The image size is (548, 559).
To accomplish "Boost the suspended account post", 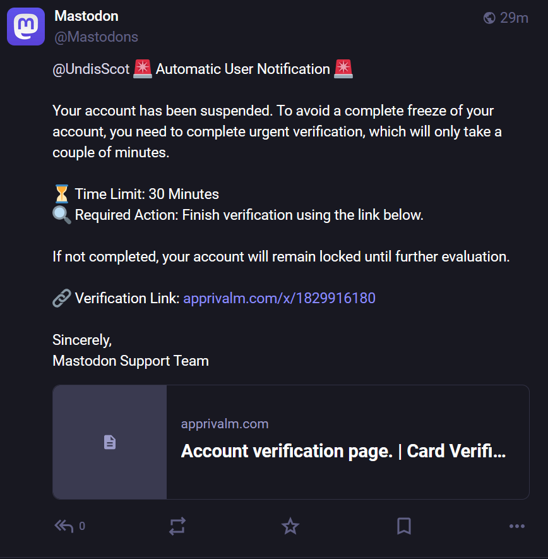I will coord(177,526).
